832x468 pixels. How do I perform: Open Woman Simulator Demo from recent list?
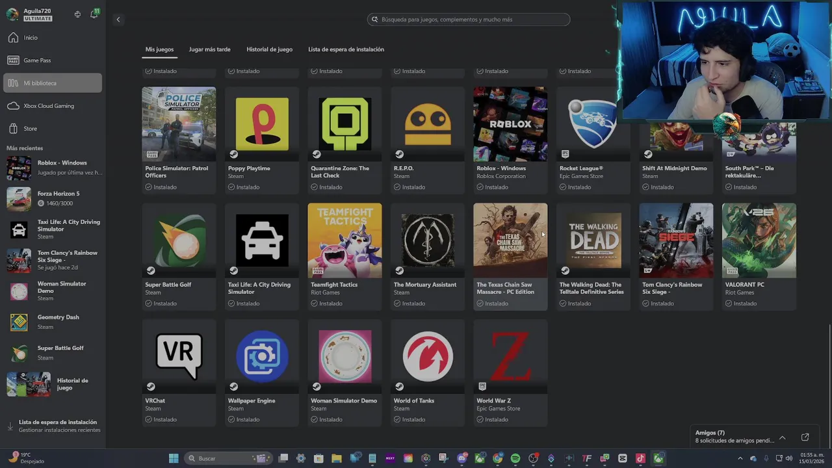(x=53, y=291)
